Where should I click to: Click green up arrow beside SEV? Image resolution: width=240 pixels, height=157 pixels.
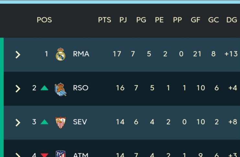point(44,122)
